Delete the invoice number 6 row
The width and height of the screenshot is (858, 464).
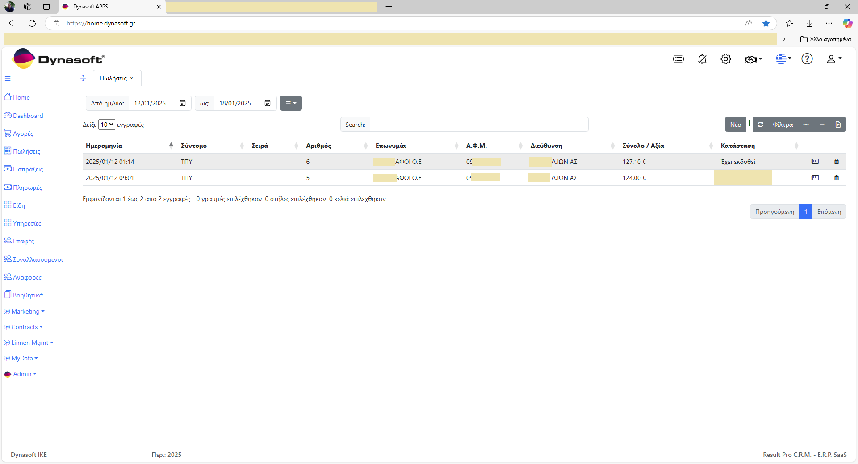coord(837,162)
